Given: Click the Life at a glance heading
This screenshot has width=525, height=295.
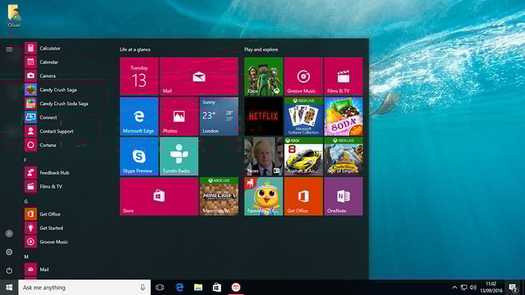Looking at the screenshot, I should click(x=135, y=50).
